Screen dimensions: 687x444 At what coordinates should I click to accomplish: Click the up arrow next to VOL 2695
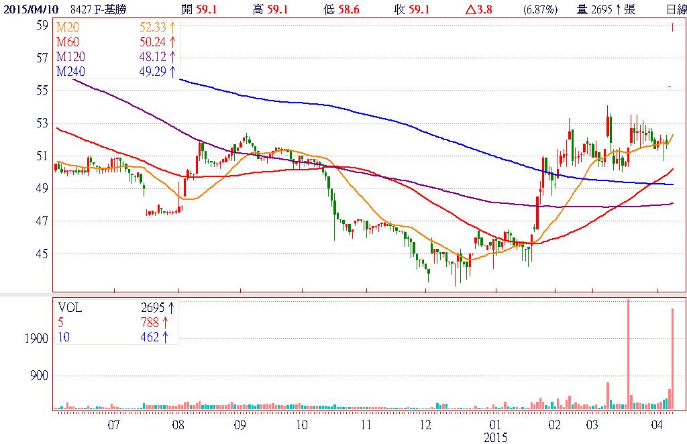pyautogui.click(x=172, y=309)
